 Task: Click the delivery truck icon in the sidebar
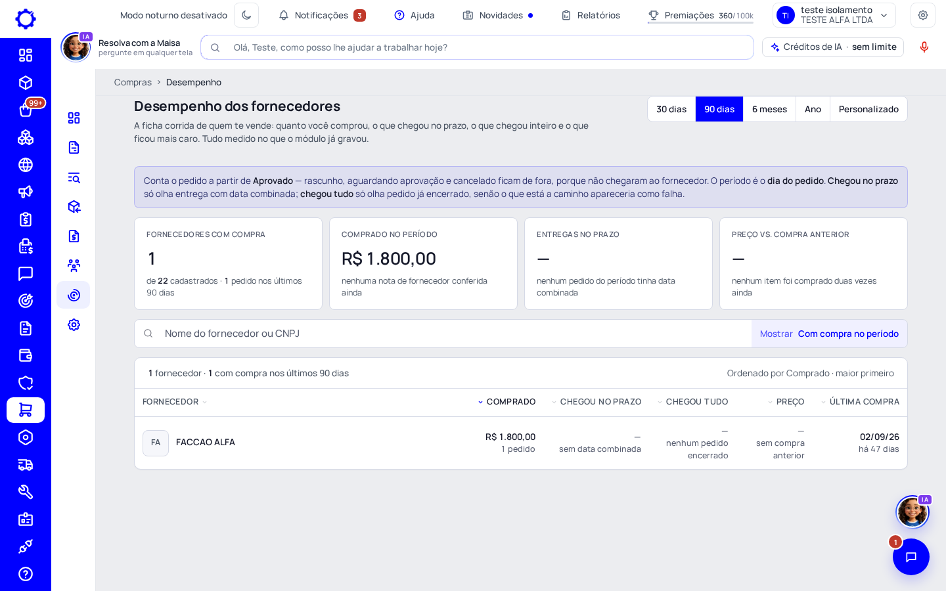point(26,465)
